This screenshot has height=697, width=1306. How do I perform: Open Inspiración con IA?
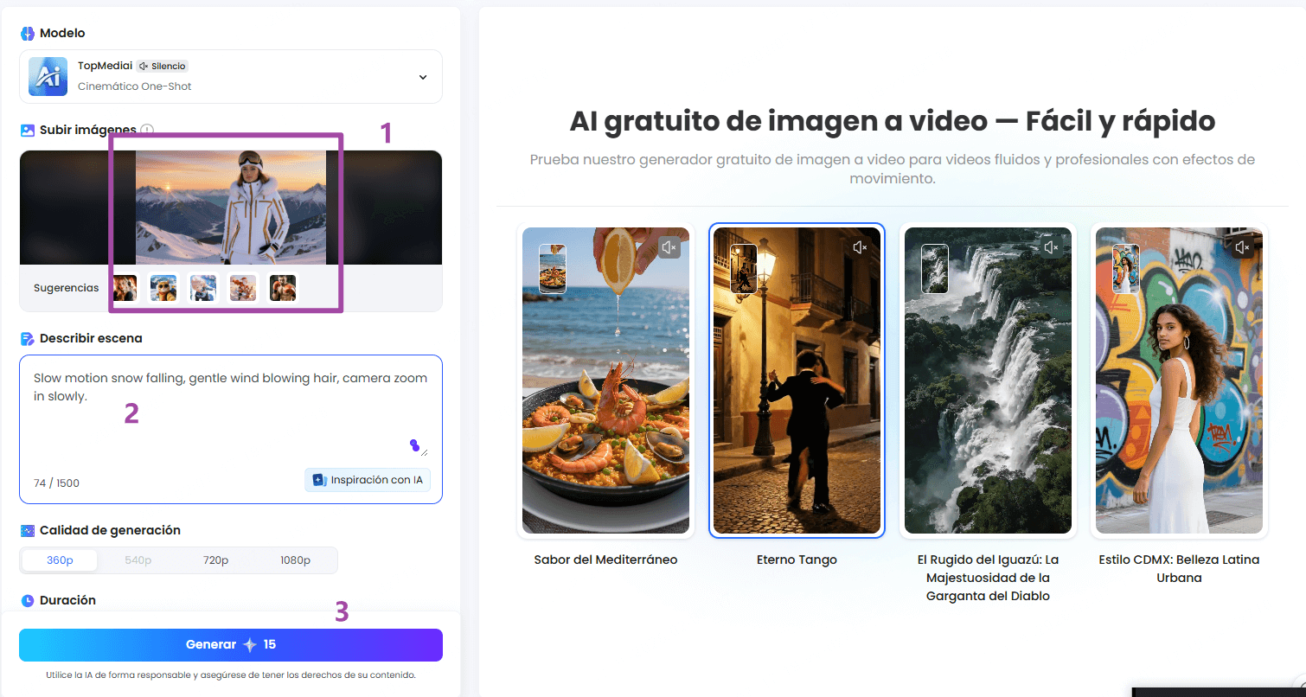368,480
